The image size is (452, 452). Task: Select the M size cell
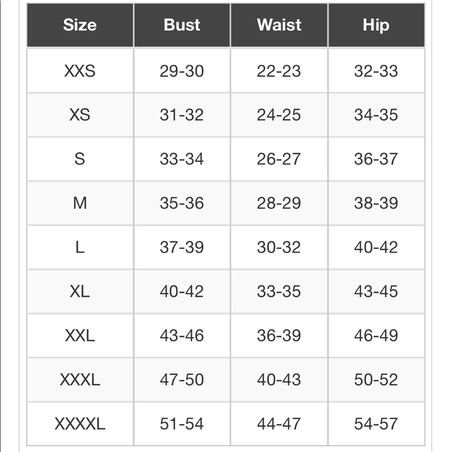pos(80,203)
